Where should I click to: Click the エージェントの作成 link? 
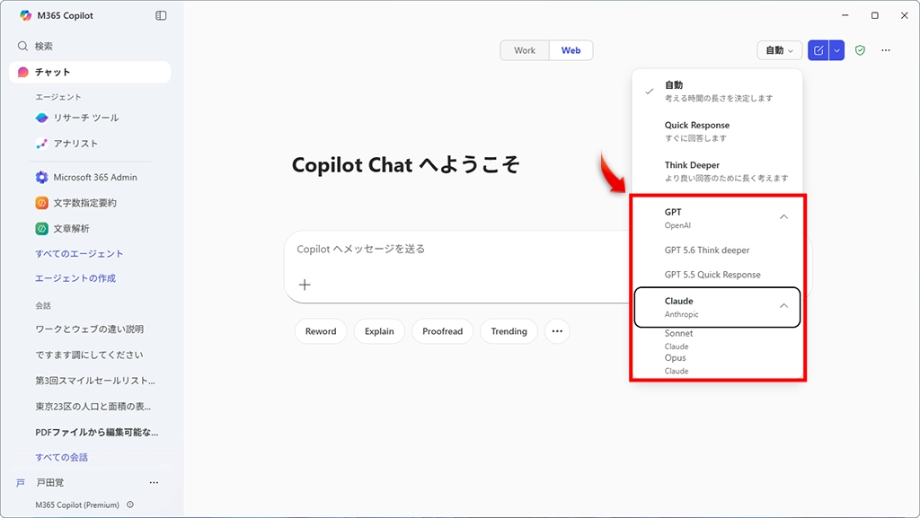[75, 278]
